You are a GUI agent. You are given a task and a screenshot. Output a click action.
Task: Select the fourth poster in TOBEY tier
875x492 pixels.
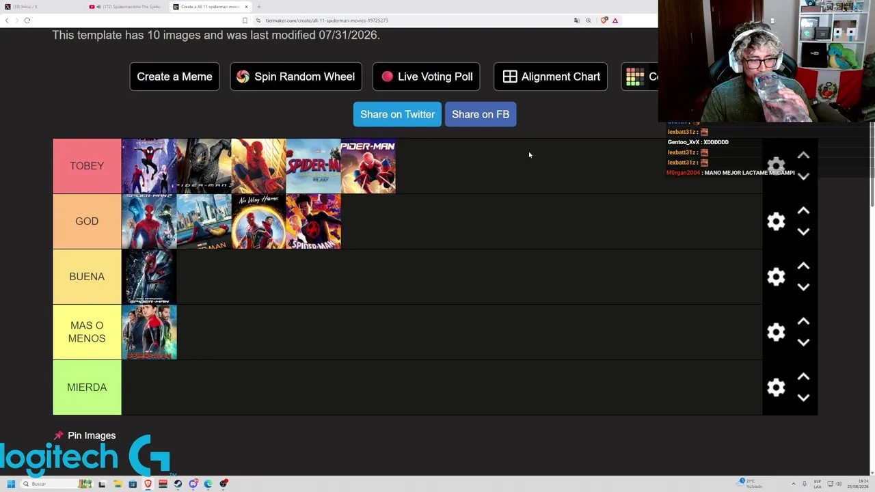pos(313,166)
